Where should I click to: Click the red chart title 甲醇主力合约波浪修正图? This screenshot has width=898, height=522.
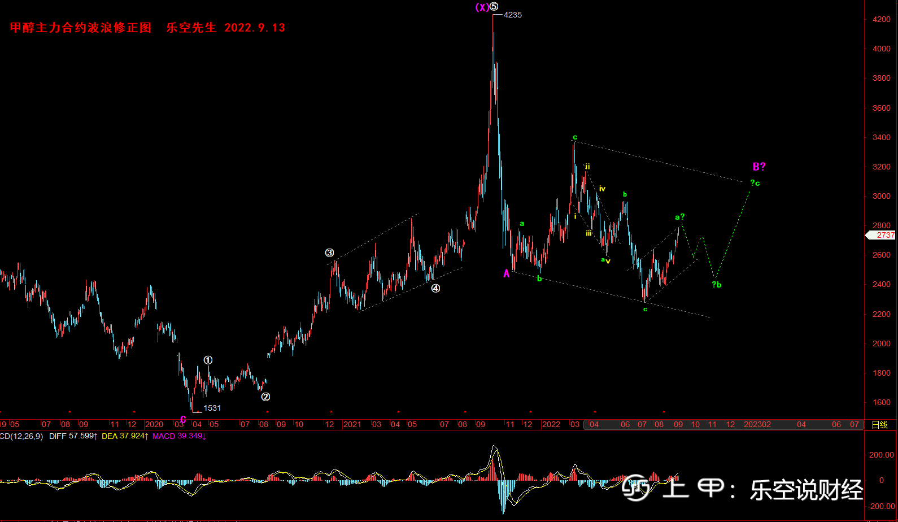tap(81, 28)
